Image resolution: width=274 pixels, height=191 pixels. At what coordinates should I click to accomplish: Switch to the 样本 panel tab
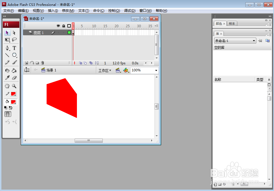232,24
